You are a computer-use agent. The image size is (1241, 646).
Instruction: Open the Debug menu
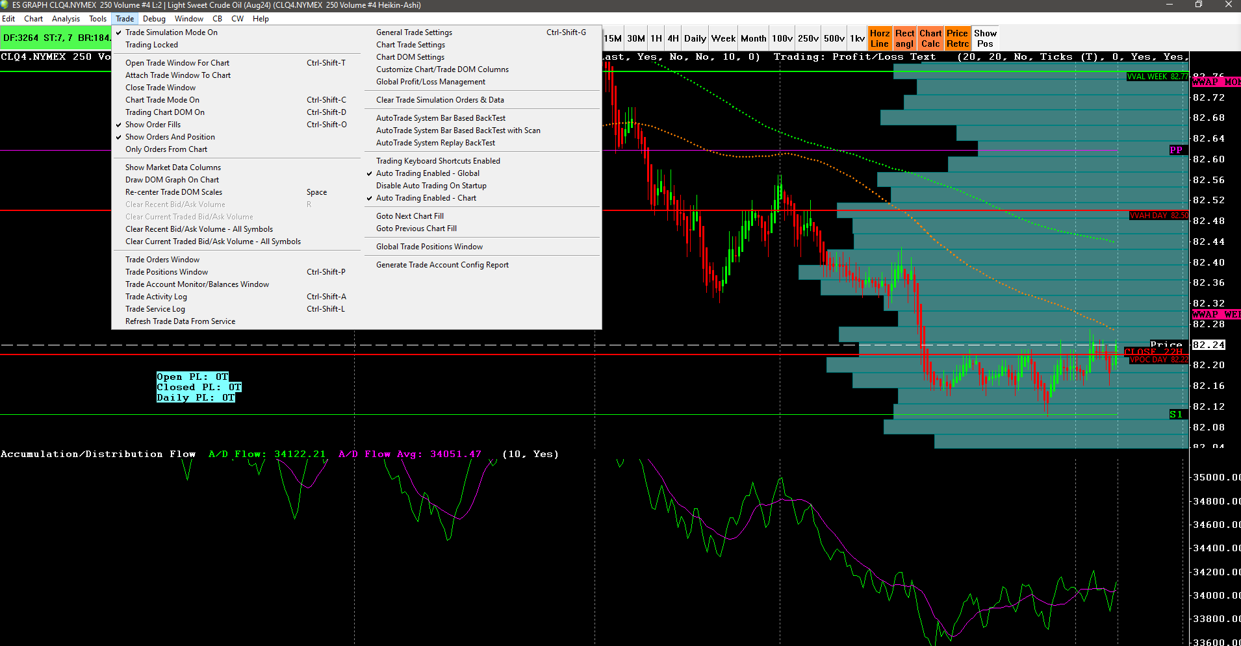coord(154,19)
